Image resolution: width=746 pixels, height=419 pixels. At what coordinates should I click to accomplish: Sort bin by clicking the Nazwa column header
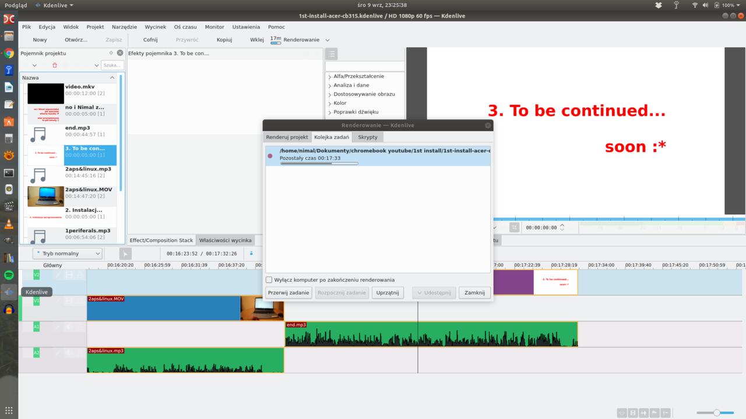point(68,77)
